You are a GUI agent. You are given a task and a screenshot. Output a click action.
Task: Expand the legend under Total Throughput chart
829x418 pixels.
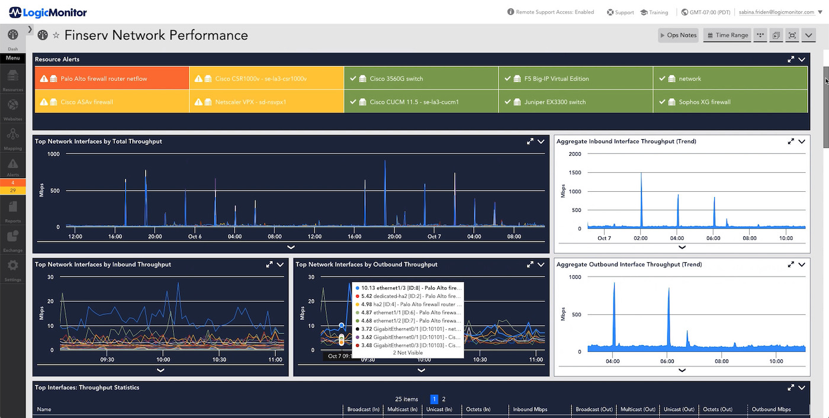(291, 247)
